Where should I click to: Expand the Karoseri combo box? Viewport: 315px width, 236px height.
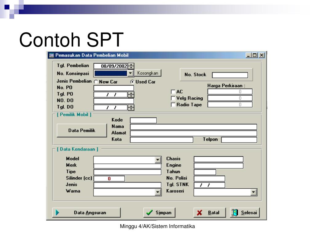click(253, 192)
